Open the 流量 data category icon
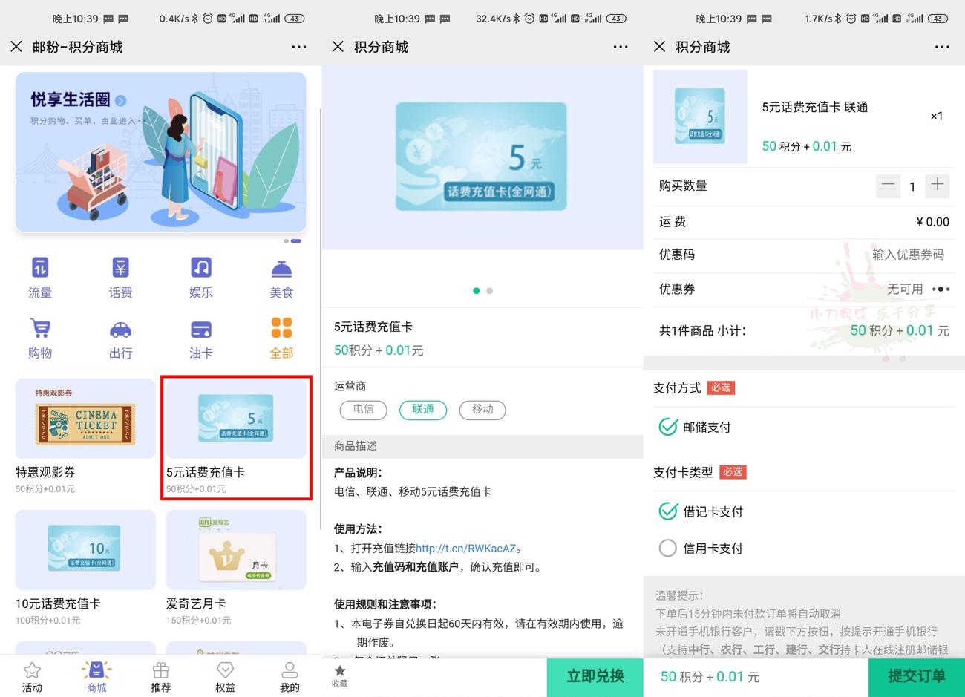965x697 pixels. coord(40,277)
